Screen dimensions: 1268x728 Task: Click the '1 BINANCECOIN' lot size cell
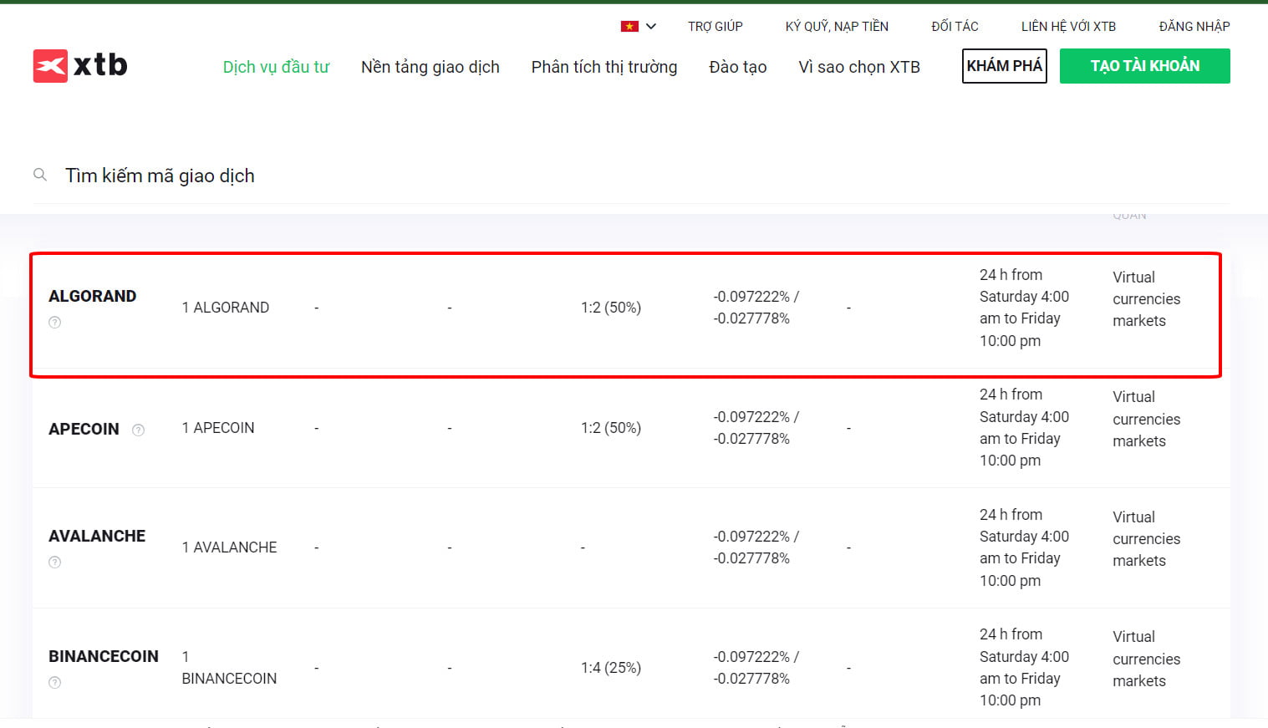coord(229,668)
